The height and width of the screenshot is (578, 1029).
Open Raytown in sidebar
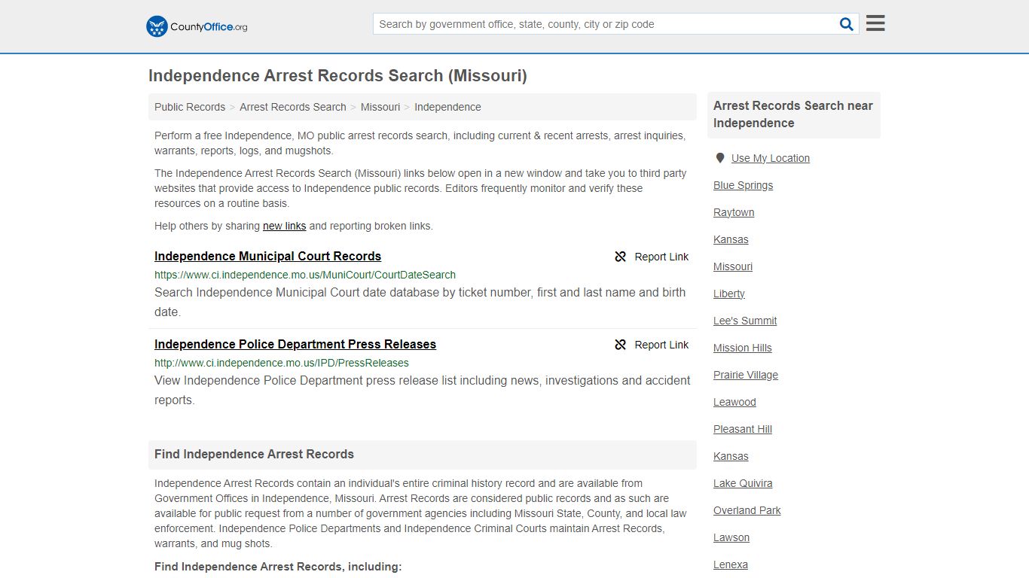coord(734,212)
